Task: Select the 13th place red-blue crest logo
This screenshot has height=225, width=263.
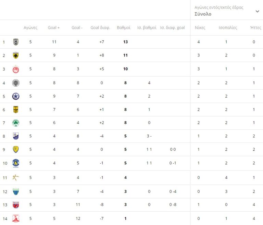Action: click(x=16, y=205)
